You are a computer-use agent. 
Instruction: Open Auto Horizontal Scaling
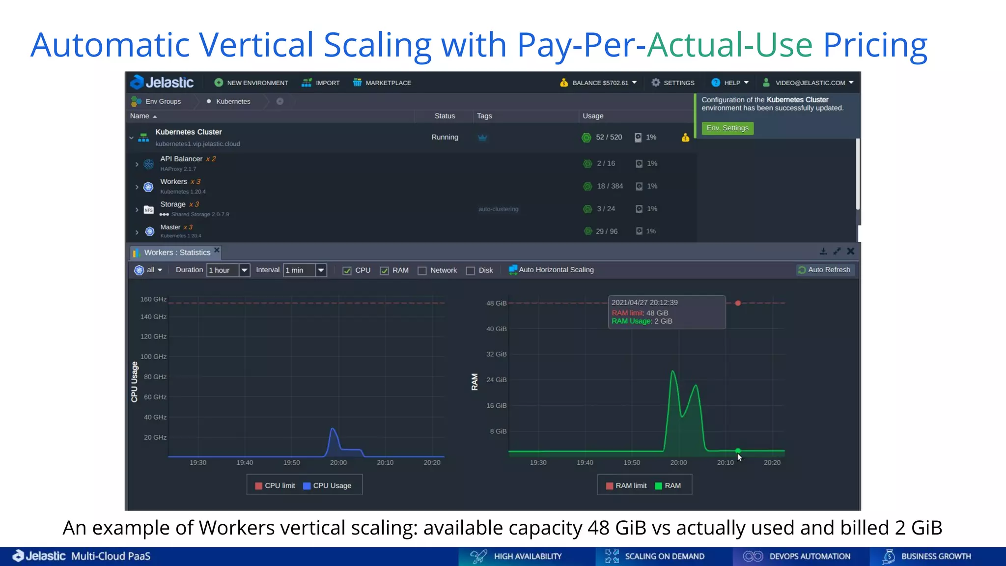[551, 270]
